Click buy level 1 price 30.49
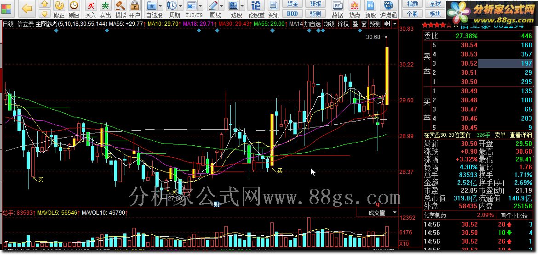The width and height of the screenshot is (539, 255). pos(469,91)
